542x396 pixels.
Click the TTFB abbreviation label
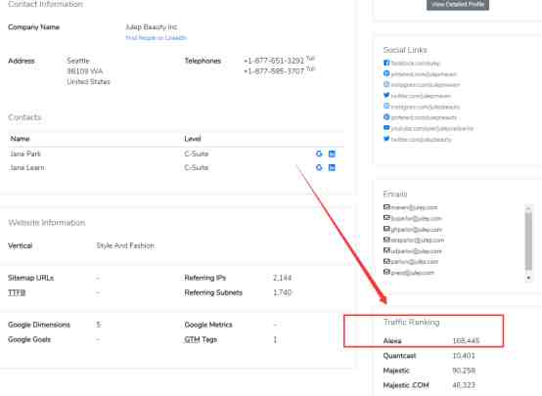(17, 293)
